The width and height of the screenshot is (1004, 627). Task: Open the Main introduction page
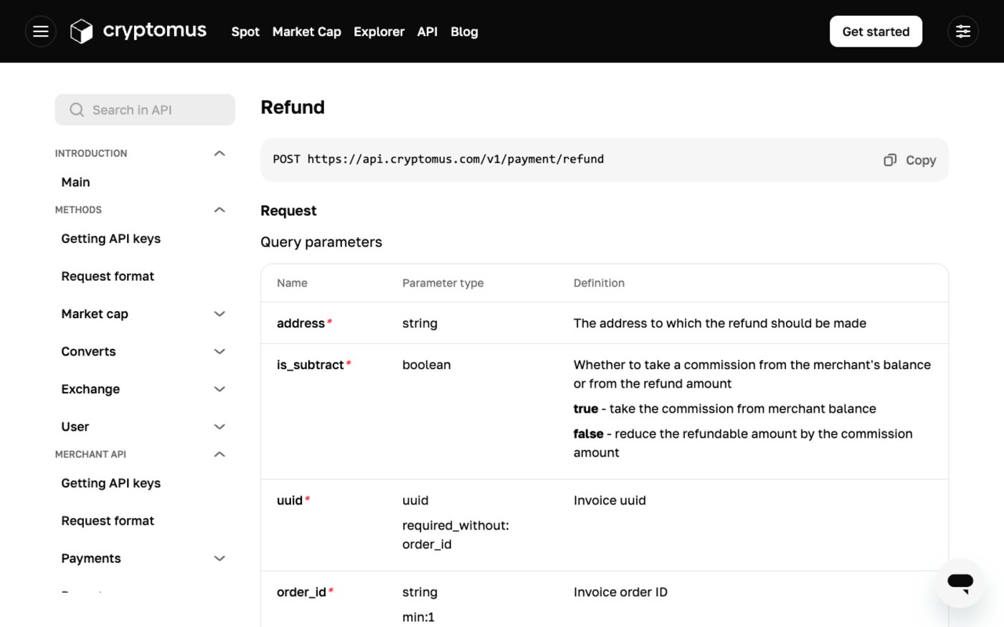(x=75, y=182)
